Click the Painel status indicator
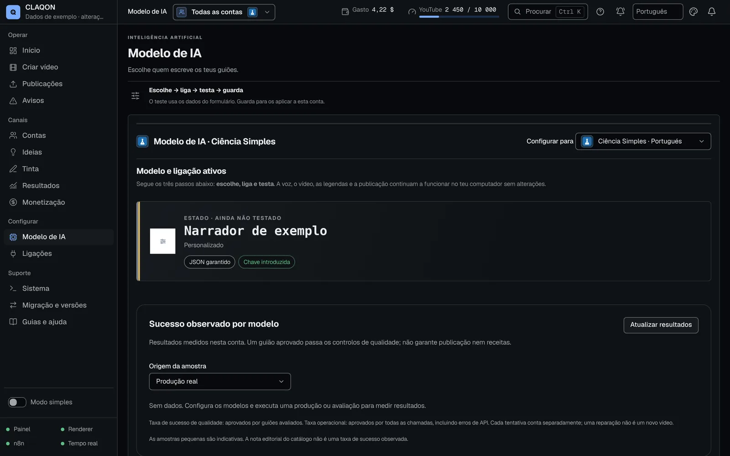730x456 pixels. [18, 430]
